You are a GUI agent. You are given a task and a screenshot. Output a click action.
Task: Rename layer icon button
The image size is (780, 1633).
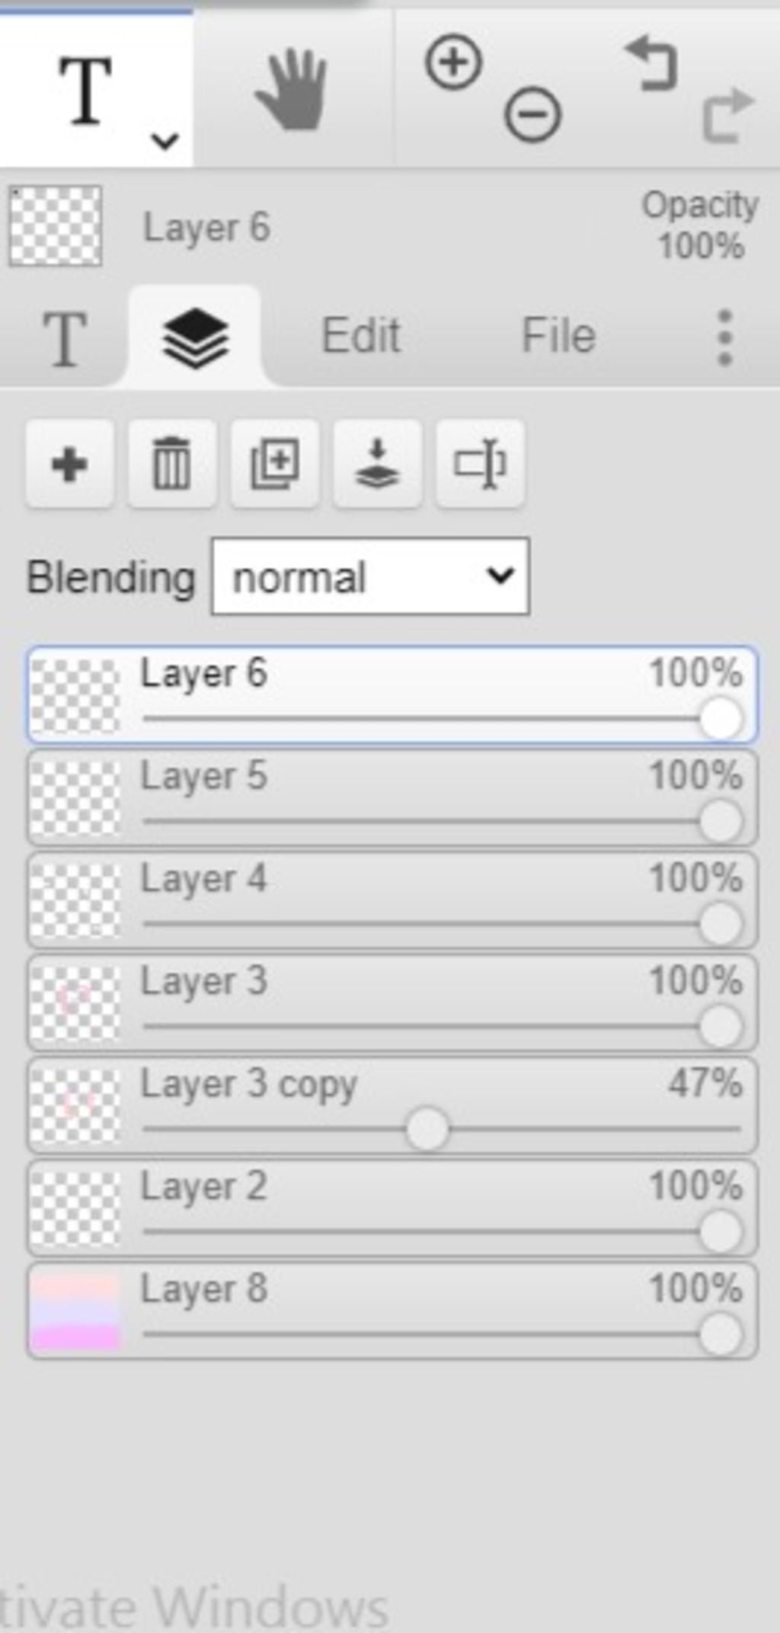click(x=480, y=464)
